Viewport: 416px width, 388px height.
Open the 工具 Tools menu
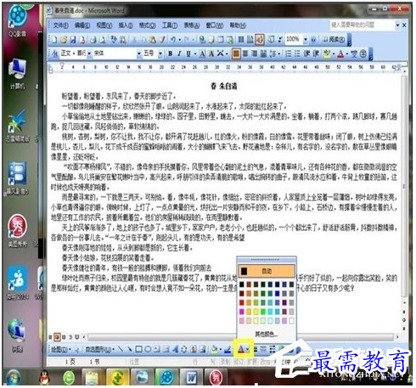pyautogui.click(x=170, y=25)
